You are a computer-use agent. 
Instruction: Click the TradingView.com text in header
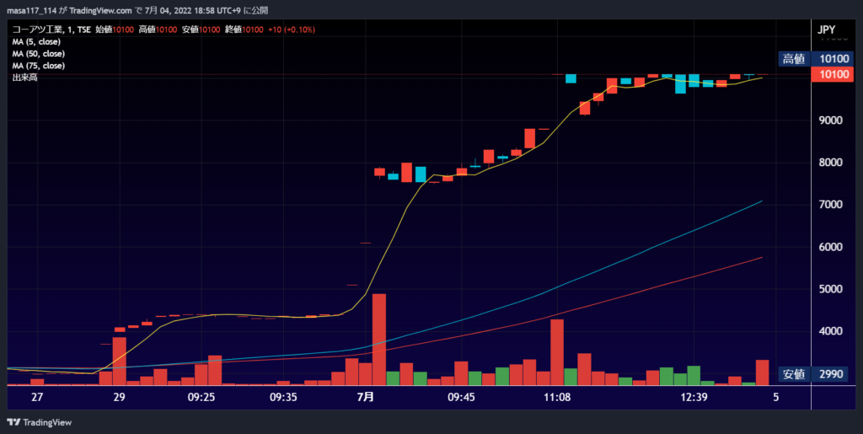(x=101, y=11)
